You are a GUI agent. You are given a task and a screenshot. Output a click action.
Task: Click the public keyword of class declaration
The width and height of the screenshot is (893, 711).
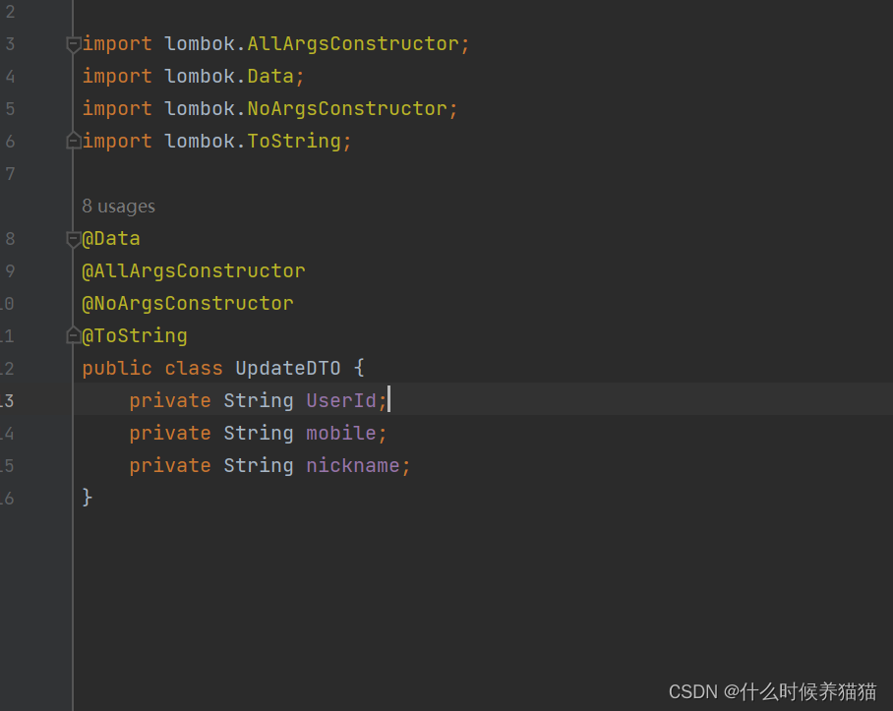117,368
